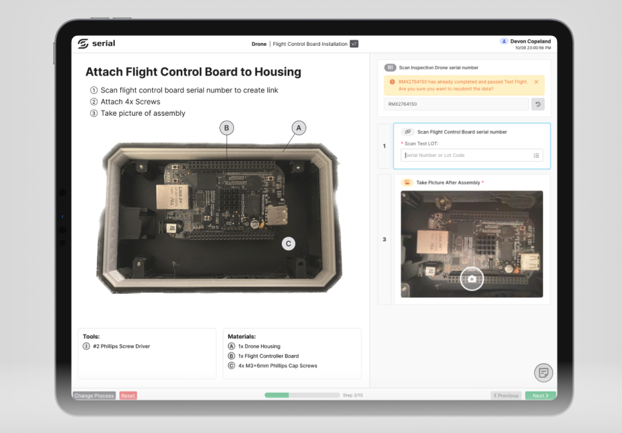
Task: Click the red Reset button
Action: (x=128, y=396)
